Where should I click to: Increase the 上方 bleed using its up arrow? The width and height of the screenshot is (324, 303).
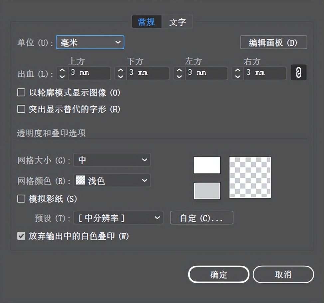pyautogui.click(x=61, y=70)
